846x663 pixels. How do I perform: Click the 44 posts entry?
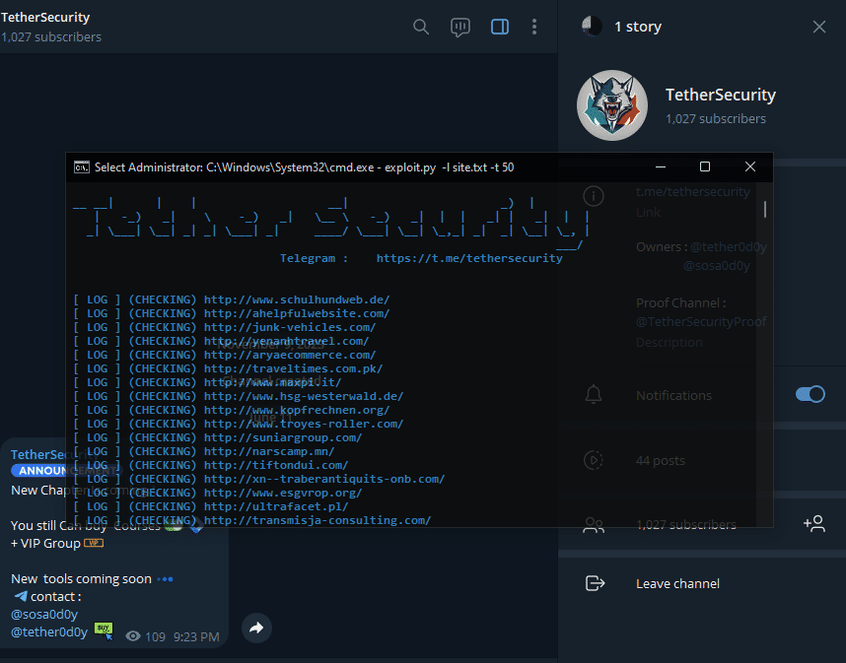coord(661,460)
